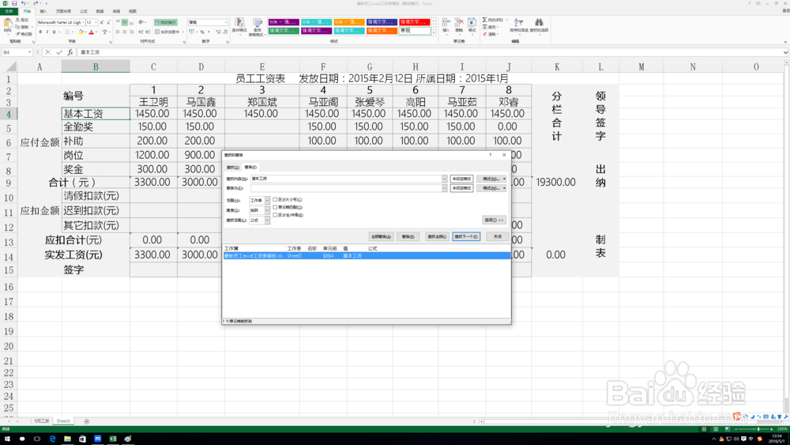
Task: Toggle Match entire cell contents checkbox
Action: tap(275, 207)
